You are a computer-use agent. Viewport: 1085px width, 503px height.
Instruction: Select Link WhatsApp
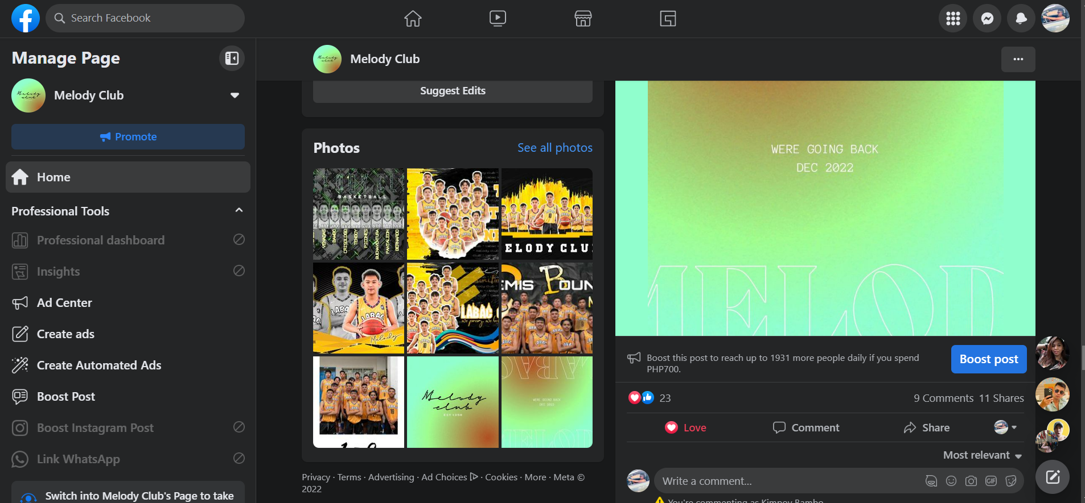(x=128, y=459)
